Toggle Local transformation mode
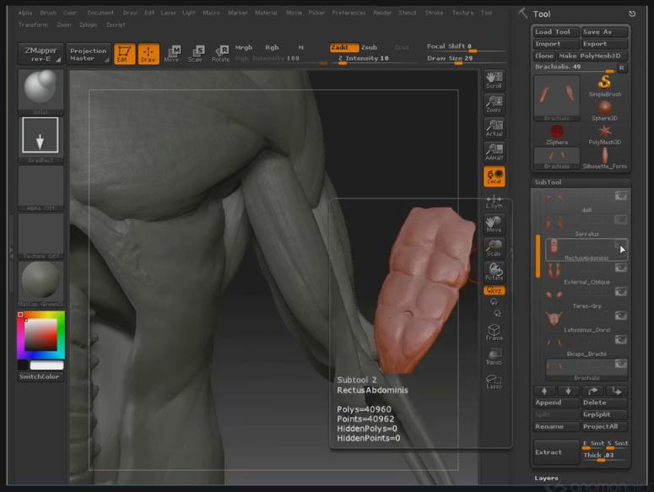 point(494,176)
